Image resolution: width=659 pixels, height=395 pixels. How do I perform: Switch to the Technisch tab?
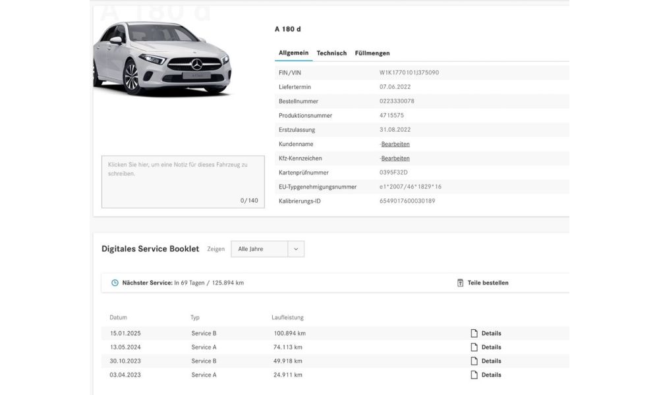(x=331, y=53)
